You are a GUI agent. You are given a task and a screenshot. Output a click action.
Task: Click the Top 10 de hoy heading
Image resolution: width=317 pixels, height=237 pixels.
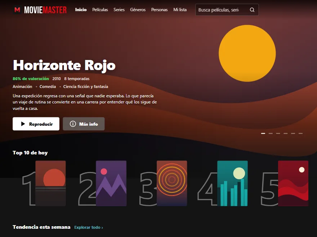click(x=30, y=153)
